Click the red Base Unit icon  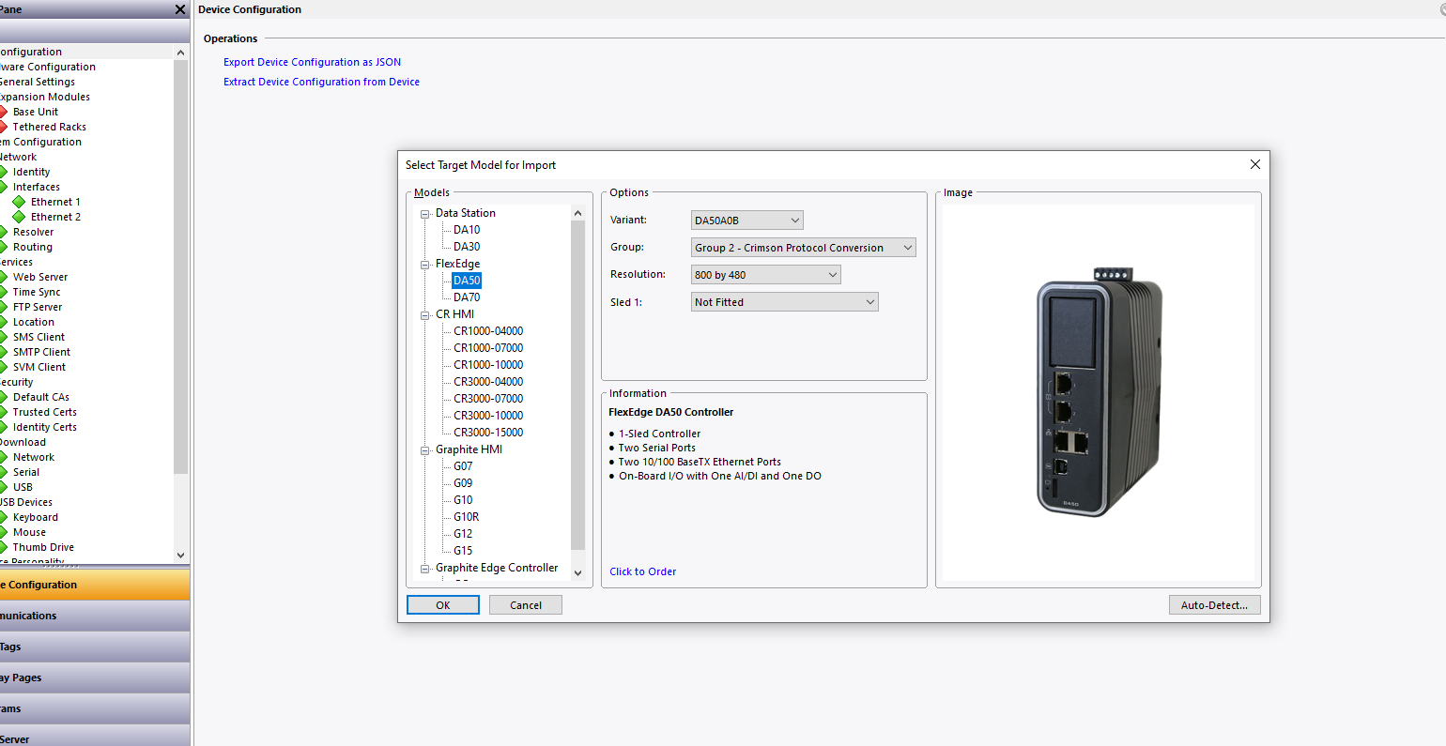click(x=3, y=112)
